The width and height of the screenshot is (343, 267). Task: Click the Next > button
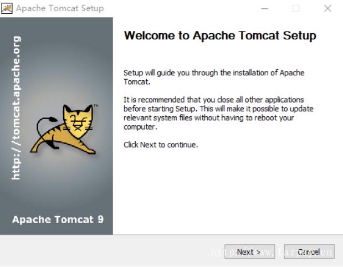249,251
